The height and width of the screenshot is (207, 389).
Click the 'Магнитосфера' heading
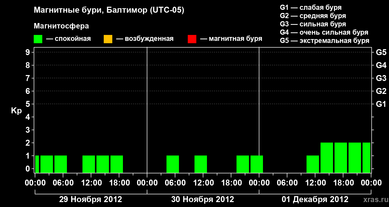tap(61, 26)
